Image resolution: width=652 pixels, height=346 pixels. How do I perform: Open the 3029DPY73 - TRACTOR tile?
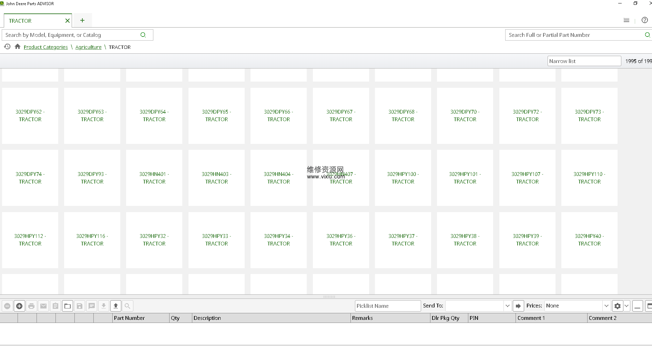pos(589,116)
